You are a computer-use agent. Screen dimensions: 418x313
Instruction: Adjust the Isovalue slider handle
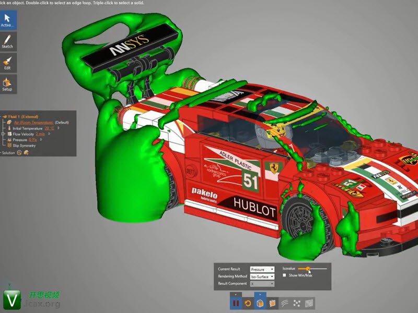308,269
